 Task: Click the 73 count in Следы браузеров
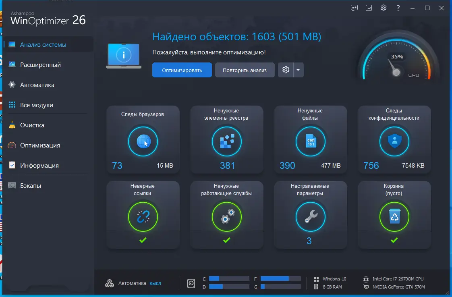(117, 166)
